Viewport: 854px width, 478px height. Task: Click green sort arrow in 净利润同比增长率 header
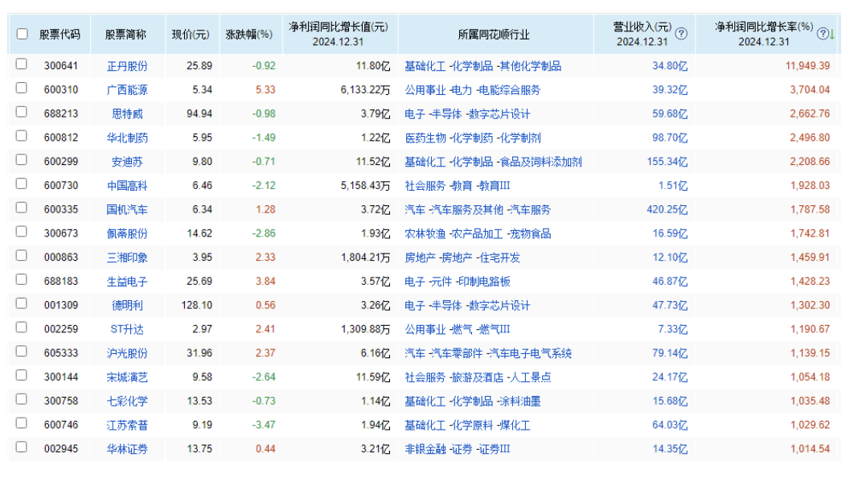pyautogui.click(x=832, y=35)
